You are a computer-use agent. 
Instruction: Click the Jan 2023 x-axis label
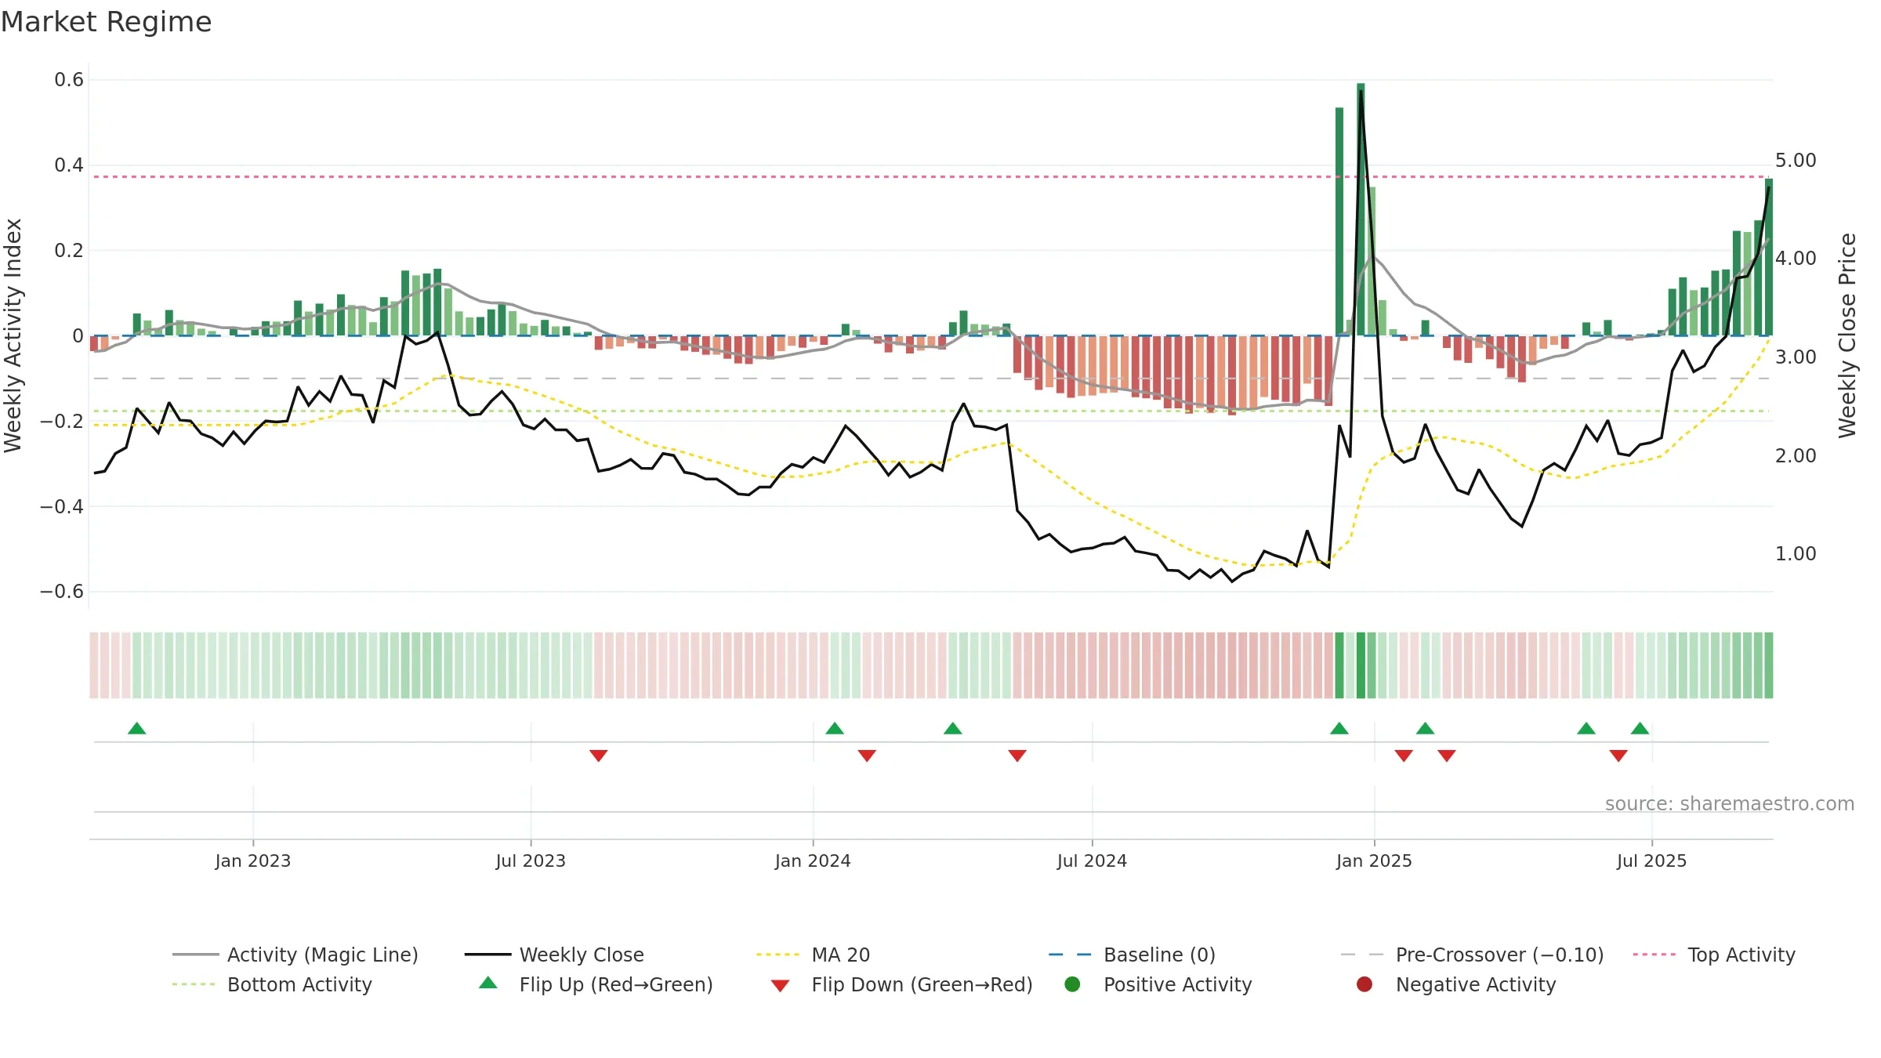point(253,861)
